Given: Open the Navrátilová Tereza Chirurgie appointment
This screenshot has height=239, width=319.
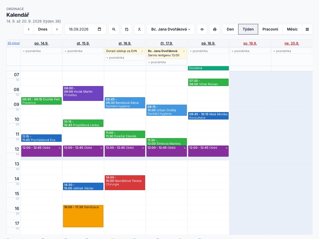Looking at the screenshot, I should click(125, 183).
